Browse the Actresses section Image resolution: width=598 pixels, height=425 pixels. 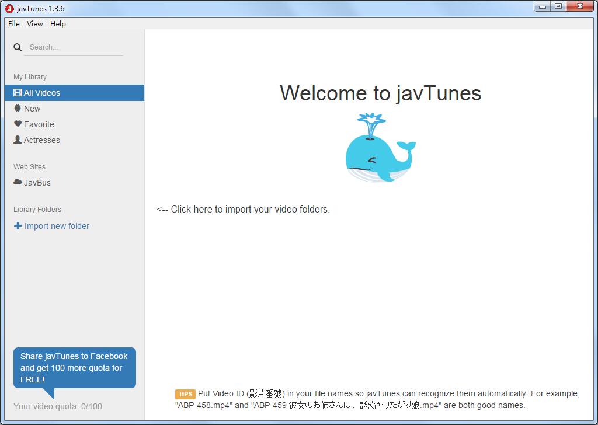74,140
